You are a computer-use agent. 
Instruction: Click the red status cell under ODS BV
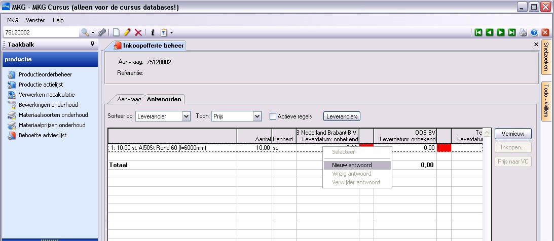pos(444,148)
